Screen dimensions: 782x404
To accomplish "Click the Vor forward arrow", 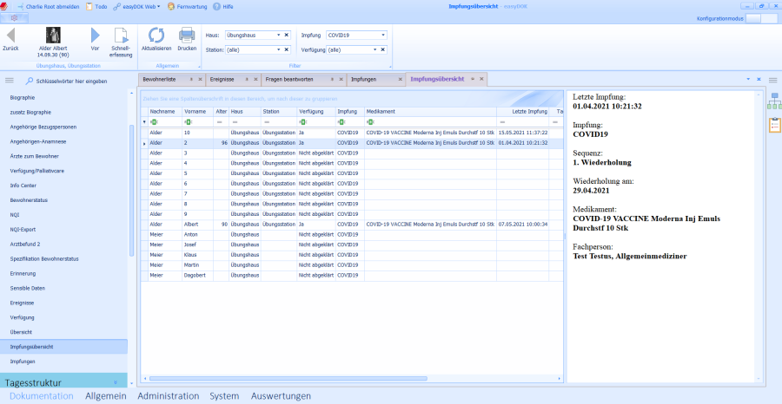I will click(x=96, y=36).
